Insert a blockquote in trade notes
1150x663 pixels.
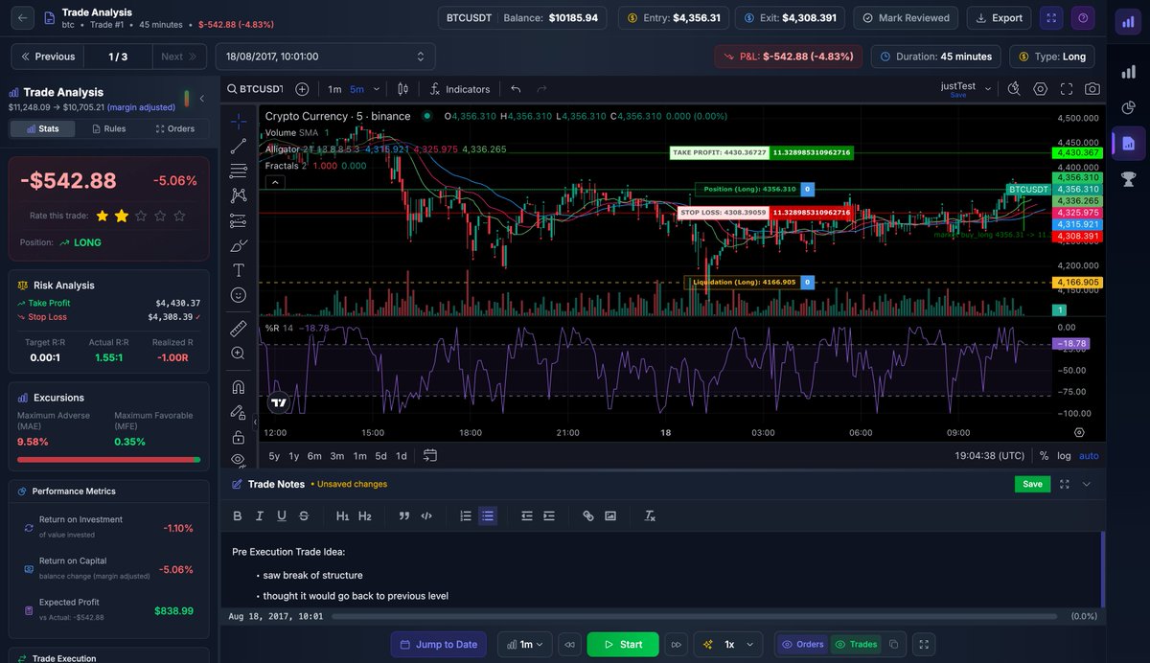[404, 515]
